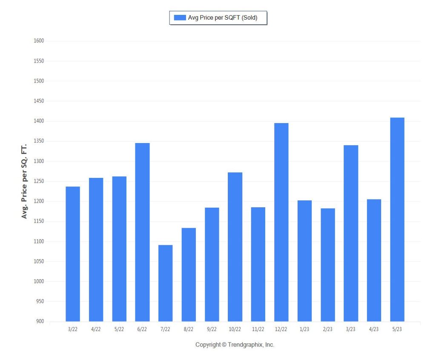The width and height of the screenshot is (436, 363).
Task: Select the 4/23 bar
Action: coord(374,260)
